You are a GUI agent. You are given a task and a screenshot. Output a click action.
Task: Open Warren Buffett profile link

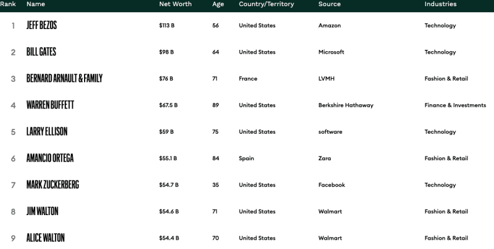point(50,105)
